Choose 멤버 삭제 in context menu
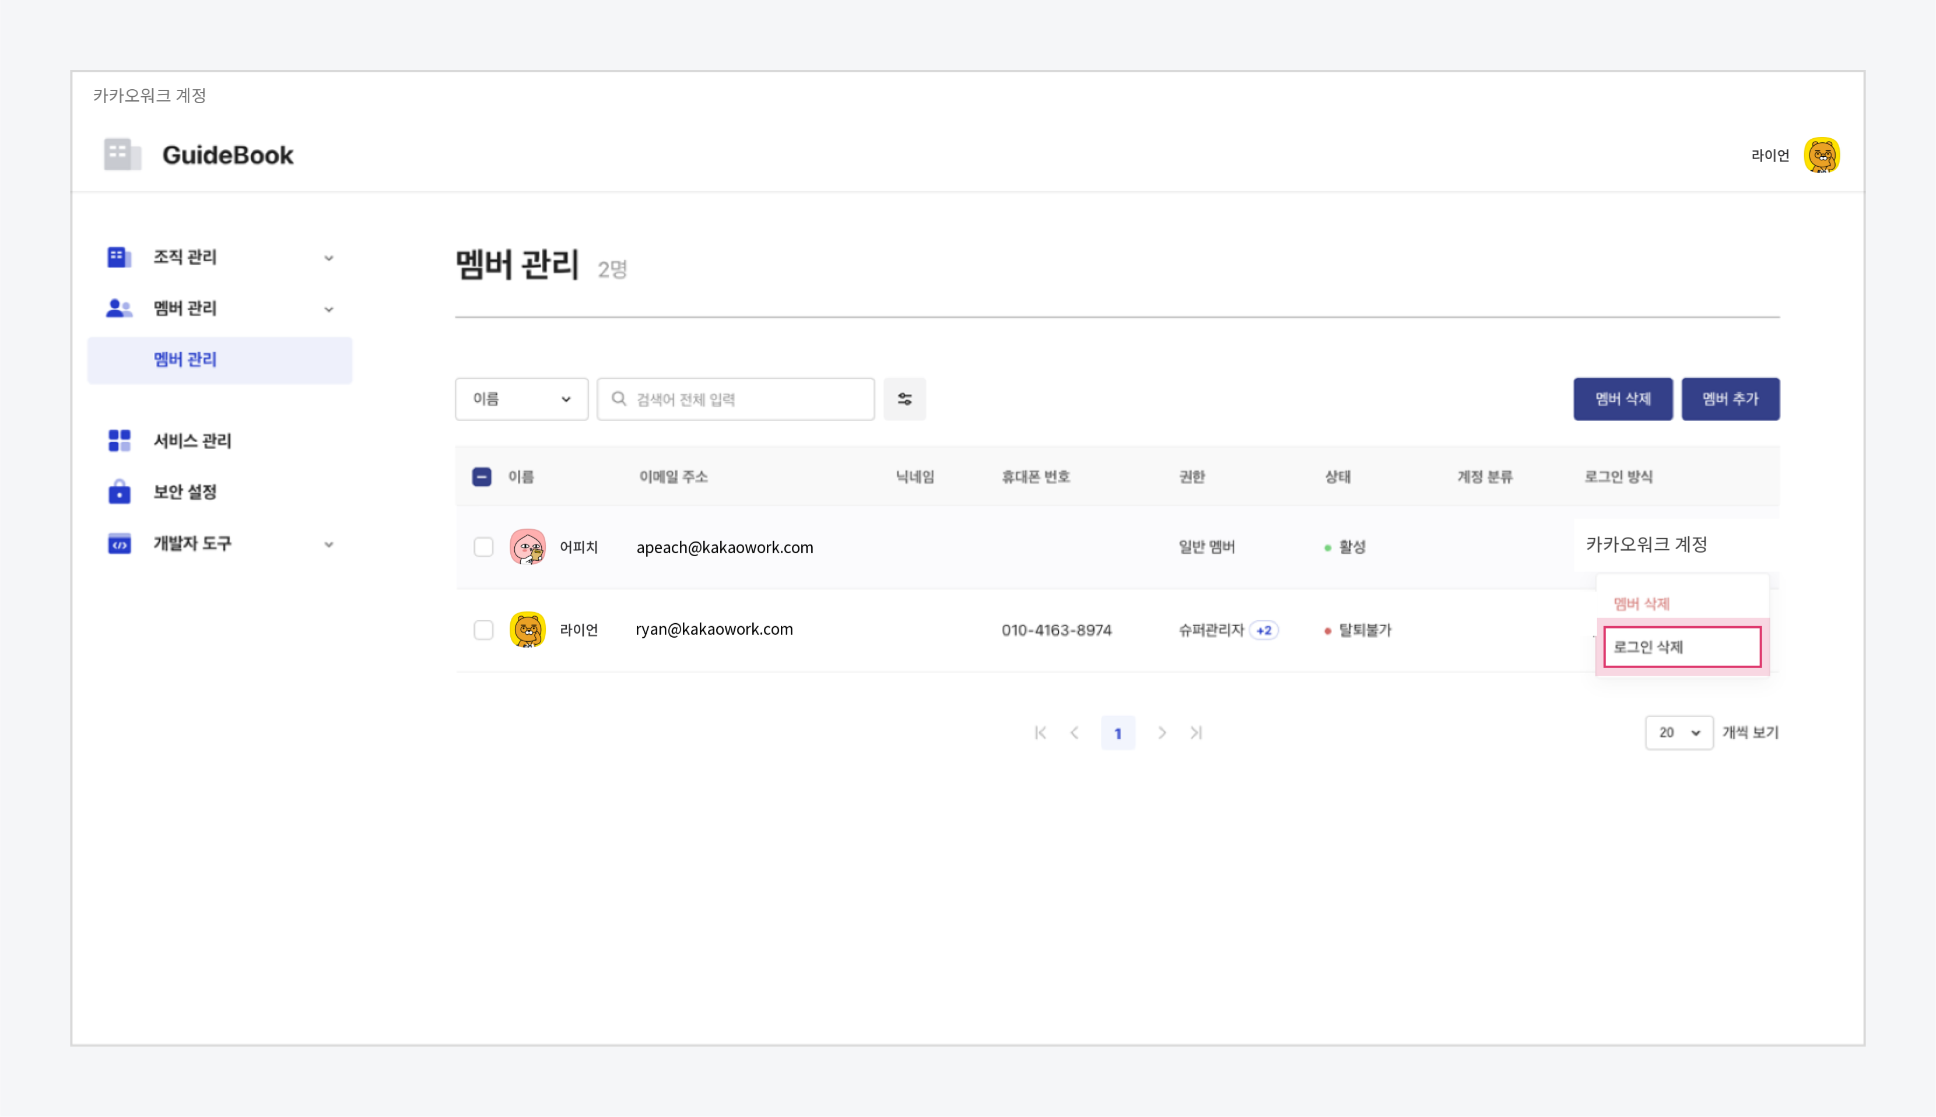This screenshot has width=1936, height=1117. (x=1642, y=605)
